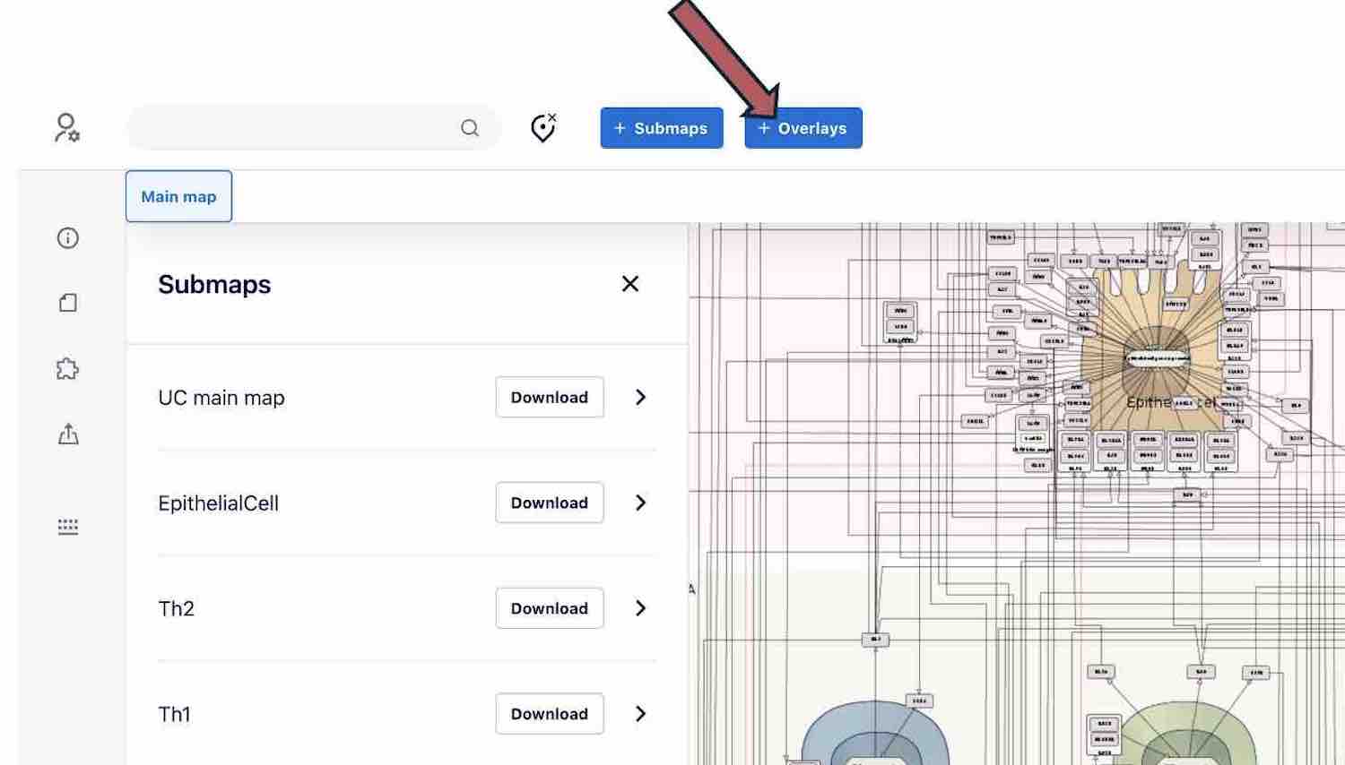Open the Overlays panel button

pos(803,128)
